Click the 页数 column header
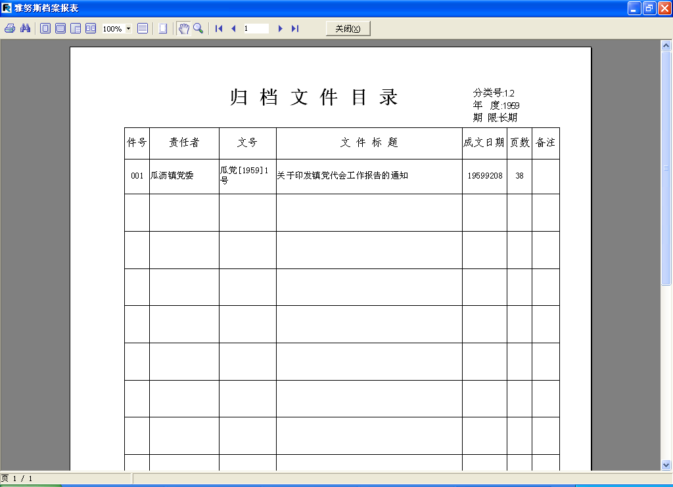The width and height of the screenshot is (673, 487). click(x=520, y=143)
